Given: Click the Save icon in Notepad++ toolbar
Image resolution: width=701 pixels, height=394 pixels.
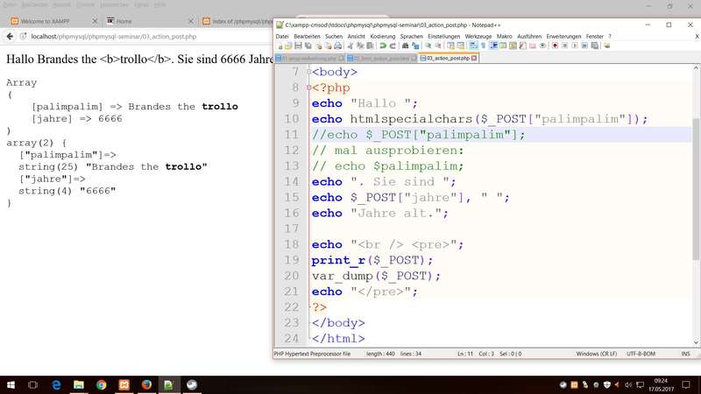Looking at the screenshot, I should coord(298,46).
